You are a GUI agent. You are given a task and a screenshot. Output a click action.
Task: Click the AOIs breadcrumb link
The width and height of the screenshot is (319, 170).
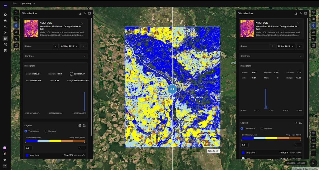[15, 3]
